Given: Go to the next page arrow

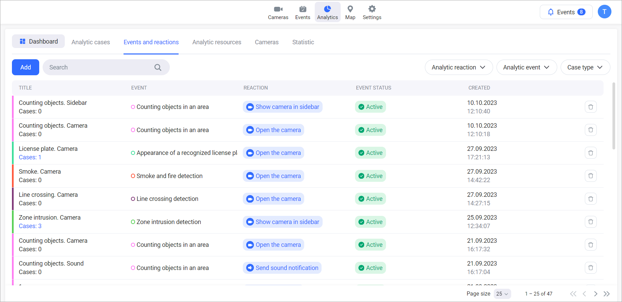Looking at the screenshot, I should click(x=595, y=294).
